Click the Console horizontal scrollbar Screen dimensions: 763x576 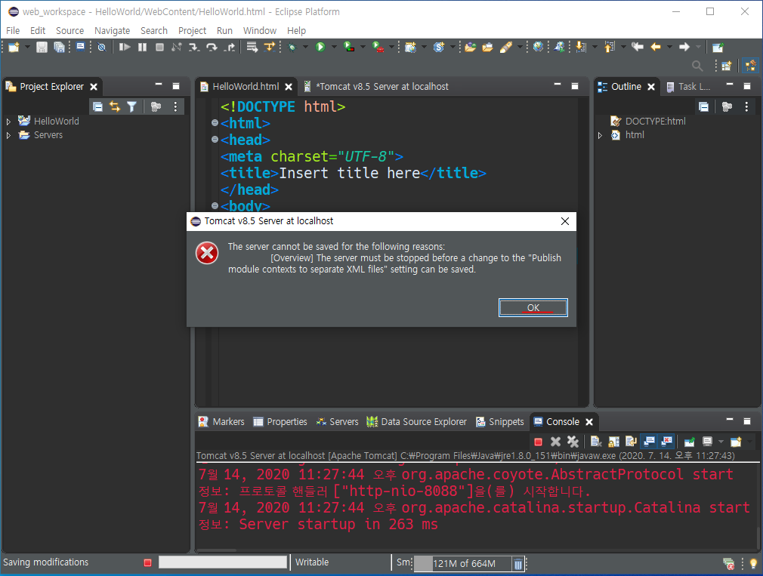pos(217,551)
